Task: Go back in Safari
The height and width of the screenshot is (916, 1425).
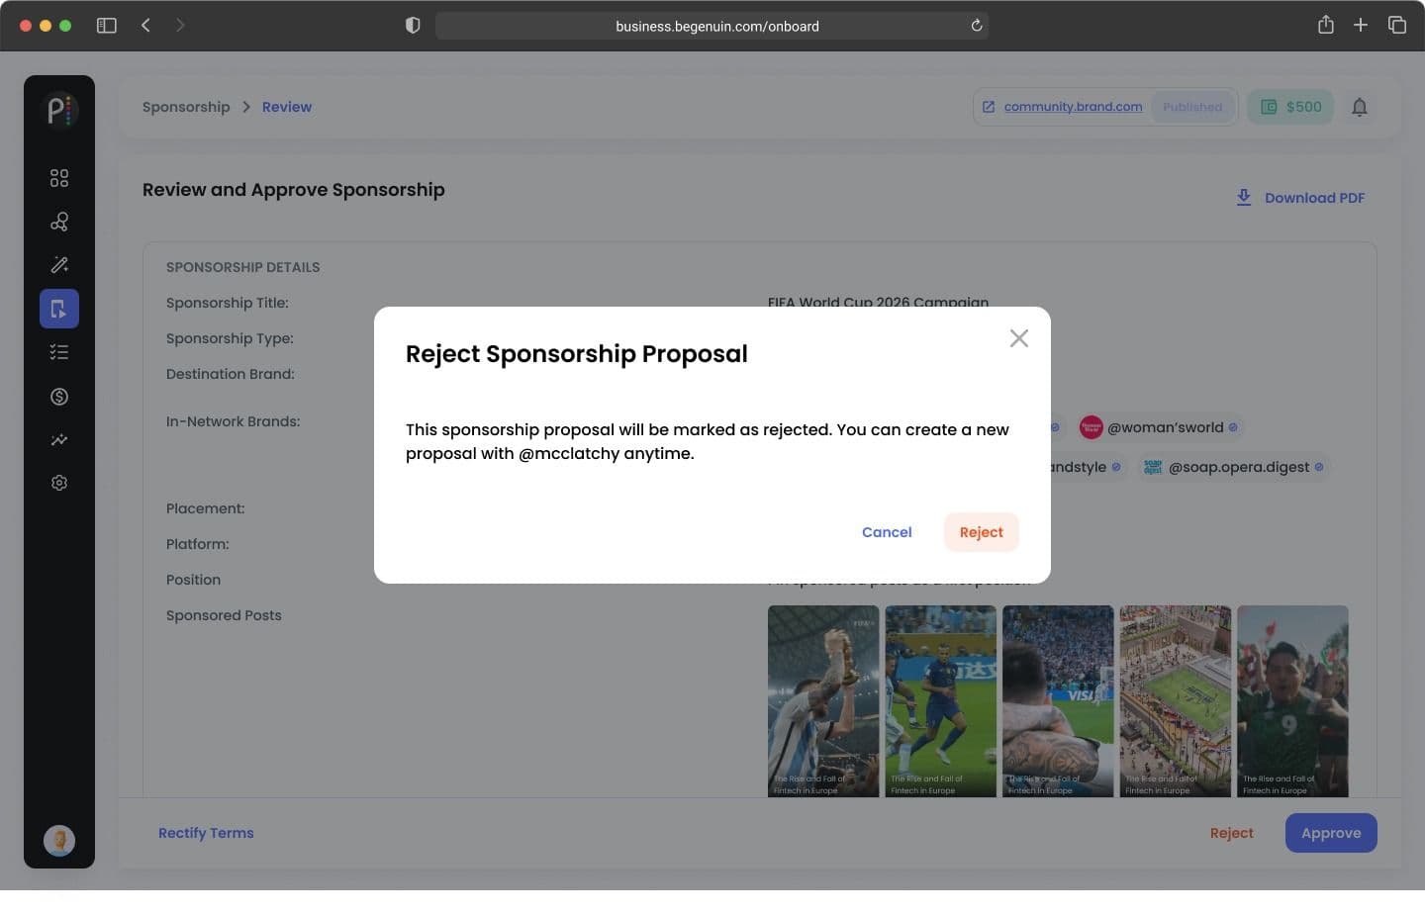Action: point(145,26)
